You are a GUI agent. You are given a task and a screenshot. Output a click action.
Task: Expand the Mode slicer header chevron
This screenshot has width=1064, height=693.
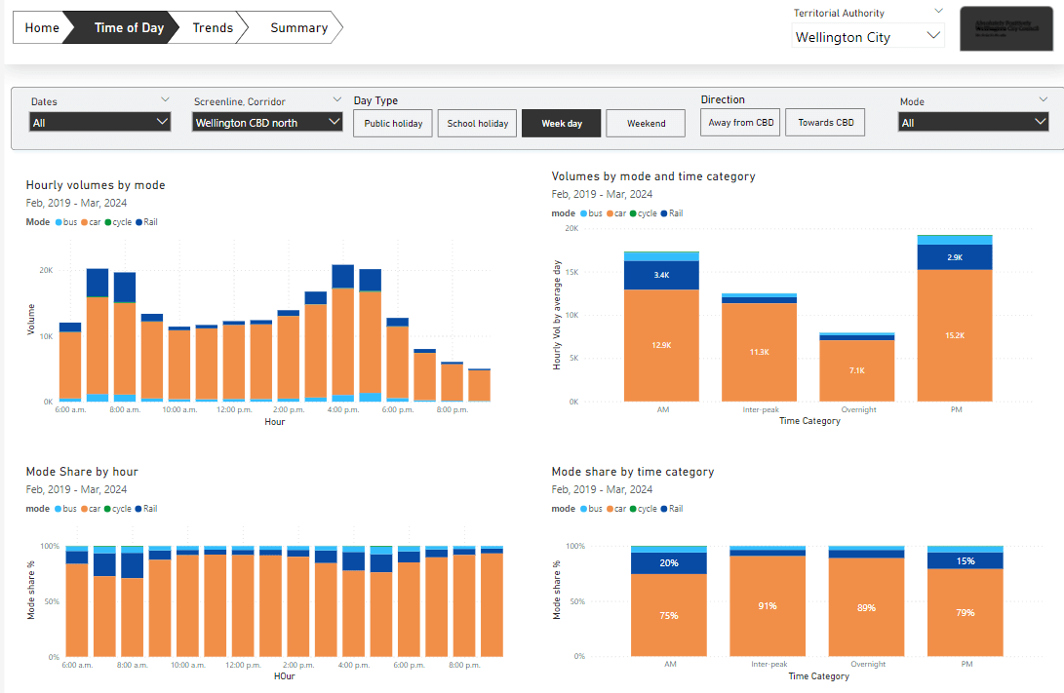pos(1044,99)
